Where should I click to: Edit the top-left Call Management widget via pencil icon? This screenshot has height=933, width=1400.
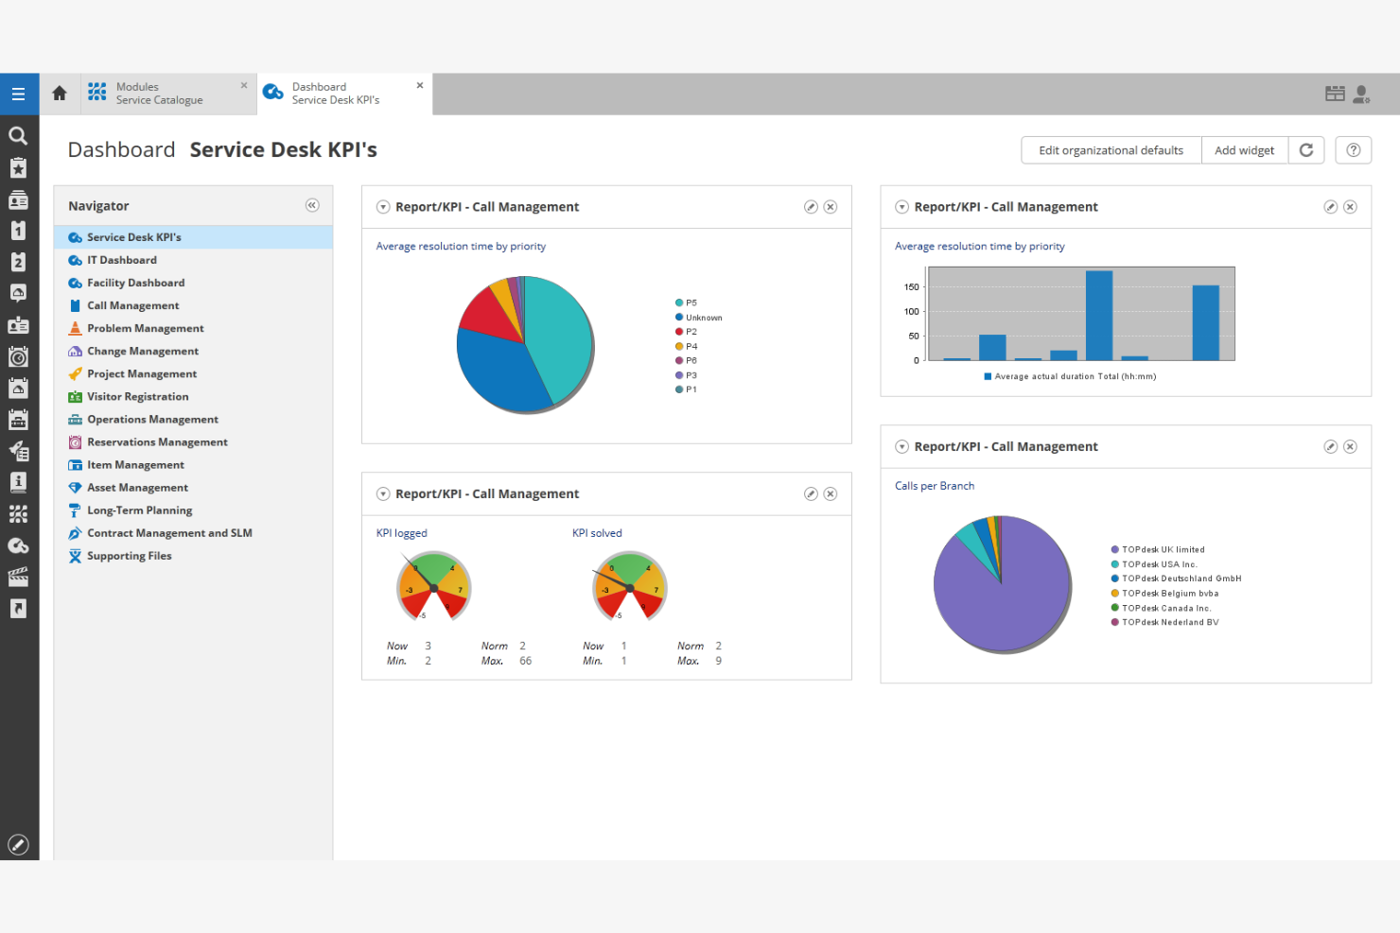click(x=811, y=206)
